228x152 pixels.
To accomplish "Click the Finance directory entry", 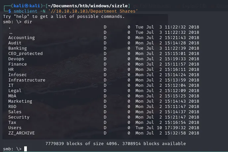I will pos(18,64).
